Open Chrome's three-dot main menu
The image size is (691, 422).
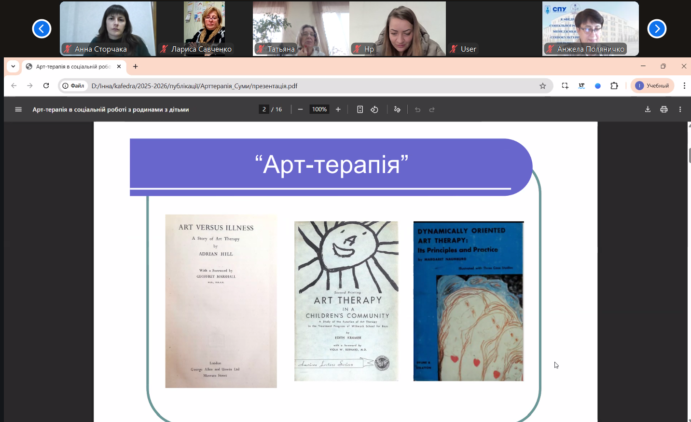[684, 86]
